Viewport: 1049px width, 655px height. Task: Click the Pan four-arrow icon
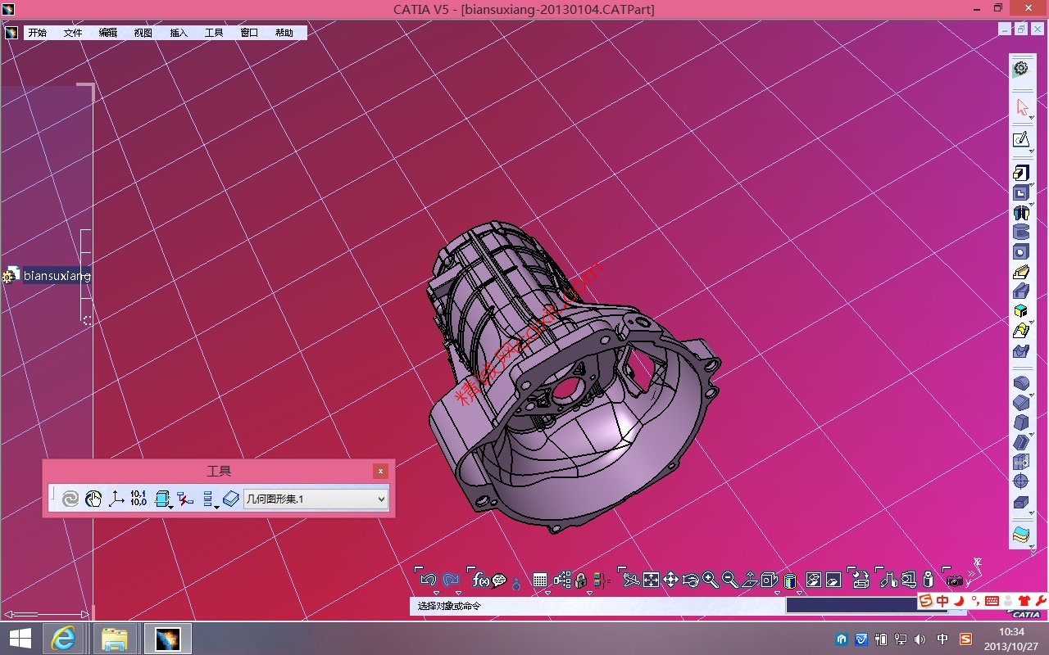(670, 580)
